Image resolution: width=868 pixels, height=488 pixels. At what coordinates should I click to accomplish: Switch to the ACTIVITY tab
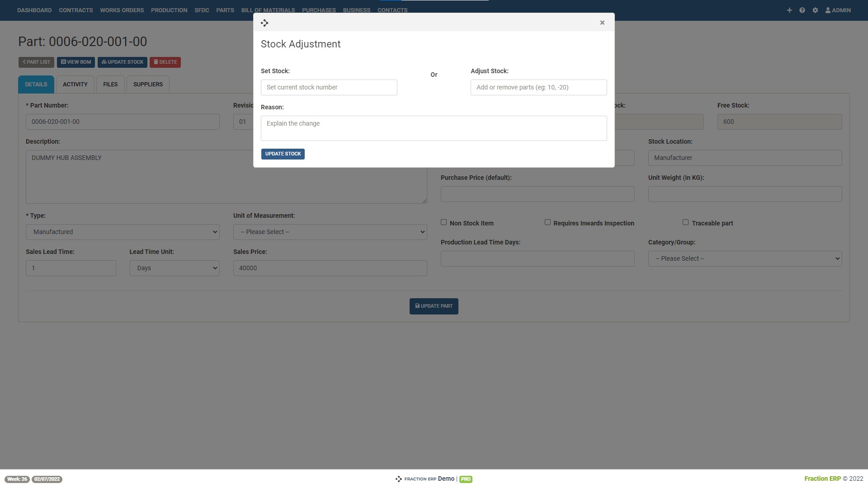click(x=75, y=84)
